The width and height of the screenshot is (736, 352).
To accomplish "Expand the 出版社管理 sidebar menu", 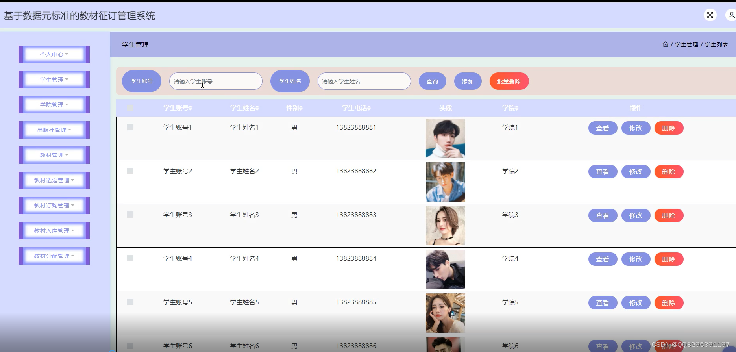I will tap(54, 130).
